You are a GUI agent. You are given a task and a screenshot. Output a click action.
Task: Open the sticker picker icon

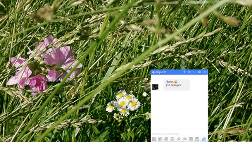point(160,139)
